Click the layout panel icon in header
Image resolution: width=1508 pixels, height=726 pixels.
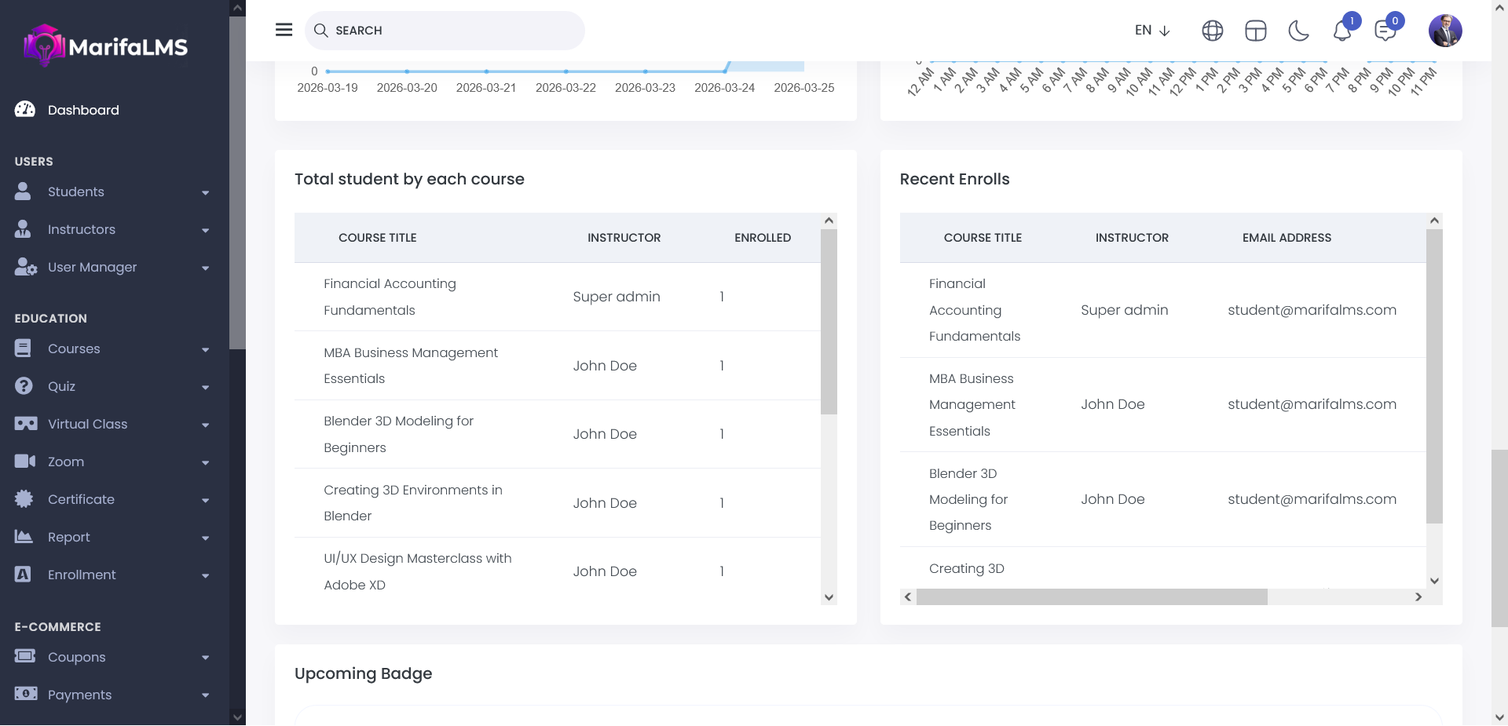[1255, 31]
